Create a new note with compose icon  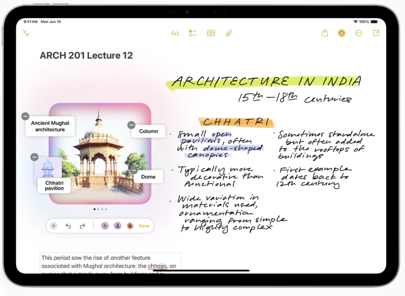point(376,33)
